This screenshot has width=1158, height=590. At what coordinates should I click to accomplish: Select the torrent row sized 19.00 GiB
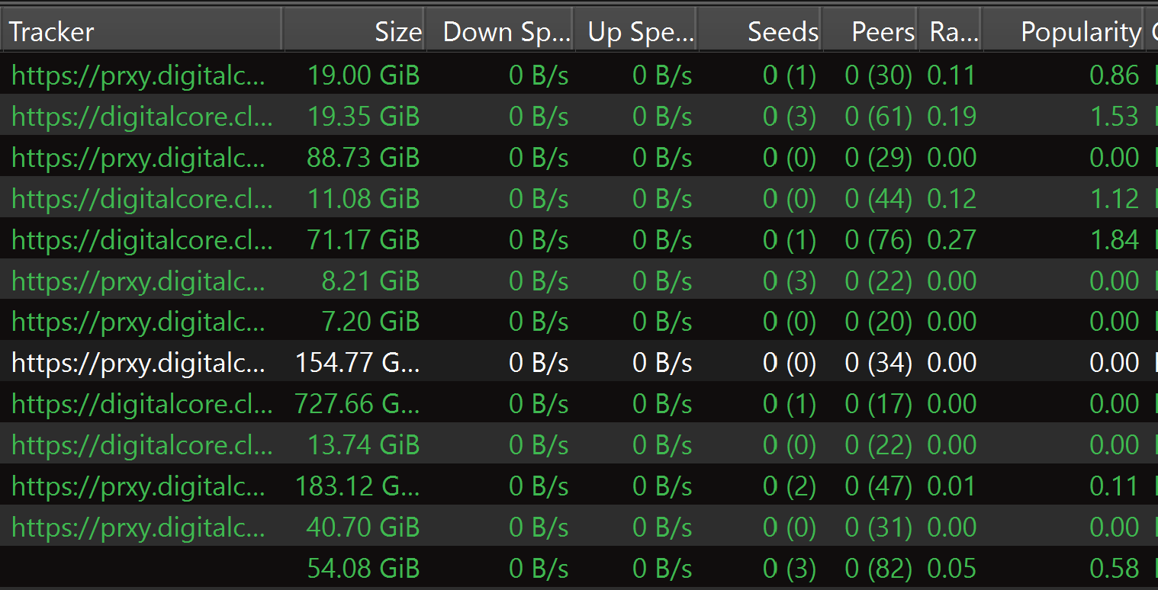(x=363, y=75)
